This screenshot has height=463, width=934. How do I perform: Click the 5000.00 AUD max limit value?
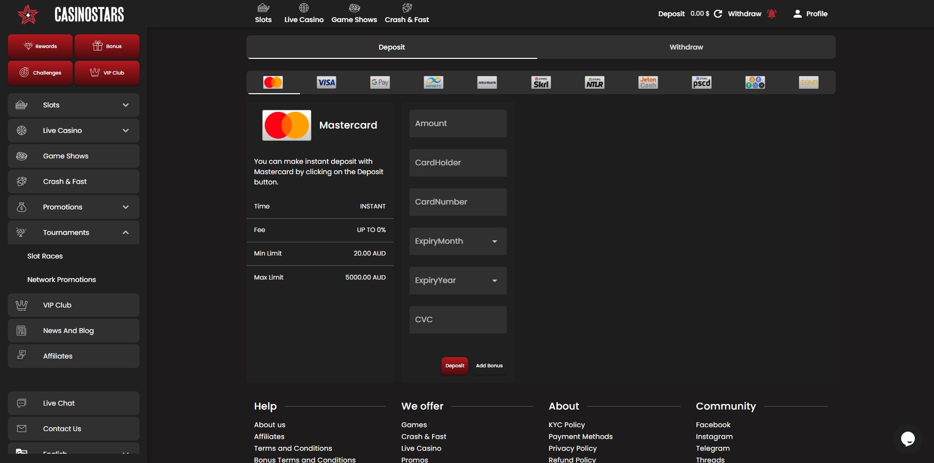tap(365, 278)
